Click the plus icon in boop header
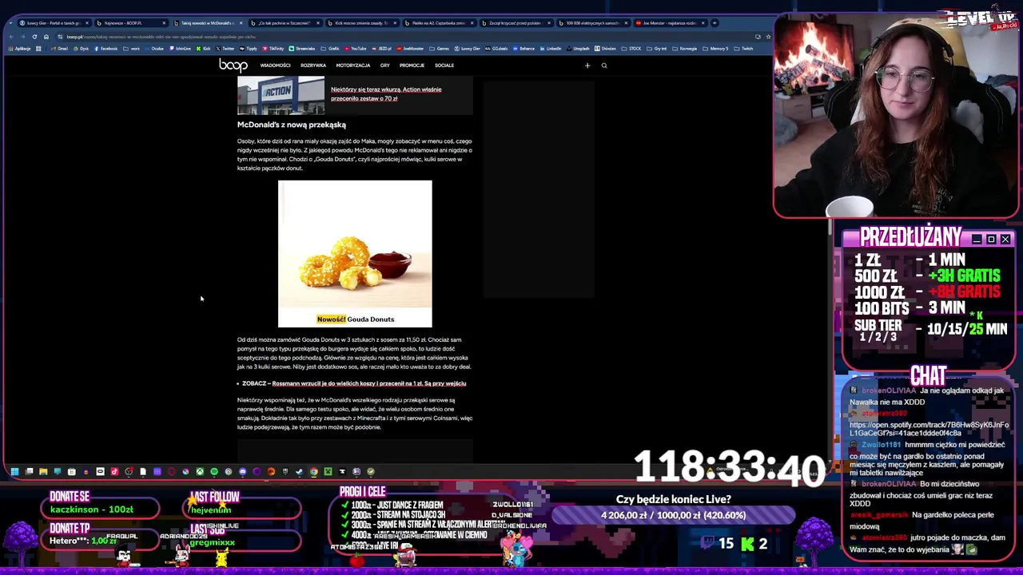Screen dimensions: 1023x575 coord(587,65)
